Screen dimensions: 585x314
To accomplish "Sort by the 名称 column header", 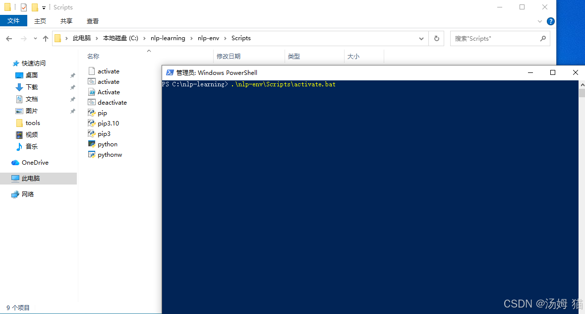I will pyautogui.click(x=93, y=57).
